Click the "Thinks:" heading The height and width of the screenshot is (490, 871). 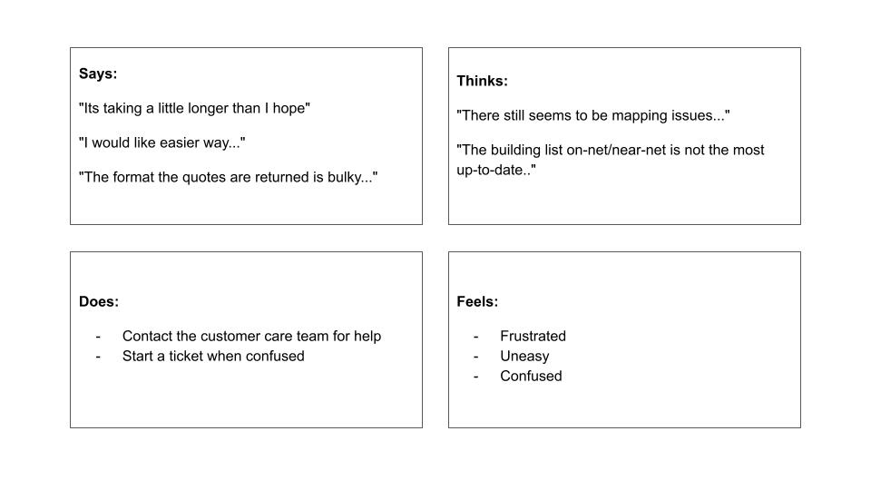(x=482, y=81)
